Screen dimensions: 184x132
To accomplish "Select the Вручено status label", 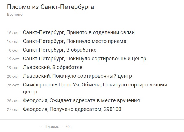I will (15, 15).
